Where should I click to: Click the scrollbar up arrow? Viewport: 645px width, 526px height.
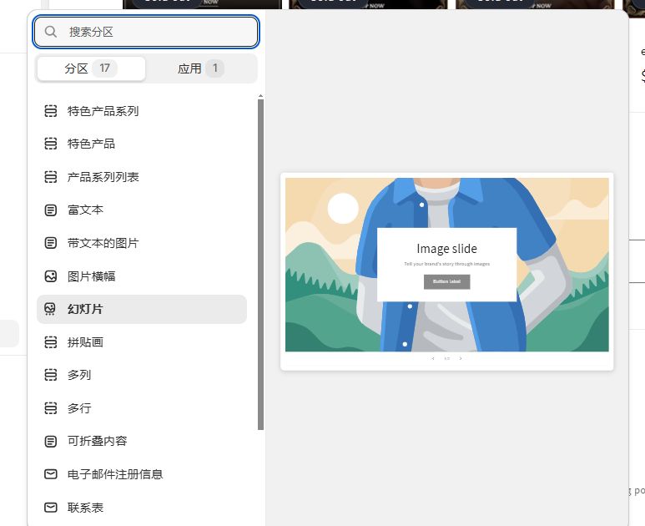tap(261, 96)
